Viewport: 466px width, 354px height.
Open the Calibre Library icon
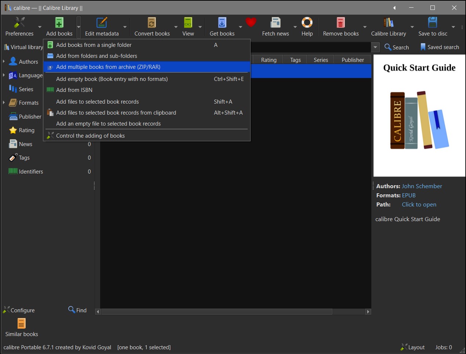(x=388, y=23)
